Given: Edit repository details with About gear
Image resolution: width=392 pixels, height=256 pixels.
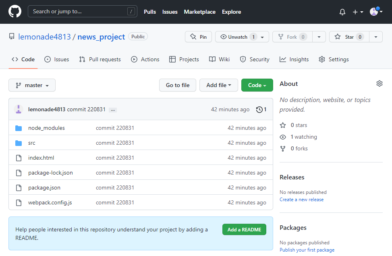Looking at the screenshot, I should pyautogui.click(x=379, y=83).
